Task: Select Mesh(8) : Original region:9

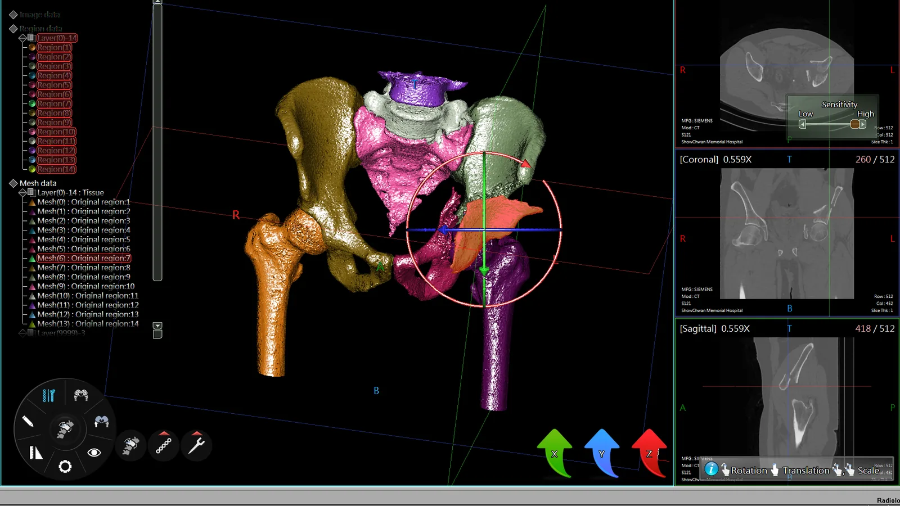Action: click(84, 277)
